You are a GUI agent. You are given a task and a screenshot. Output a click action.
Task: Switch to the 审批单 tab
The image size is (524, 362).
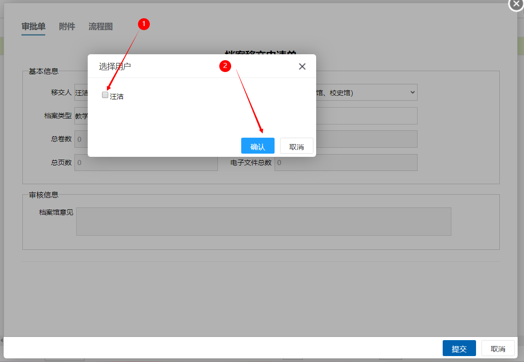click(33, 26)
